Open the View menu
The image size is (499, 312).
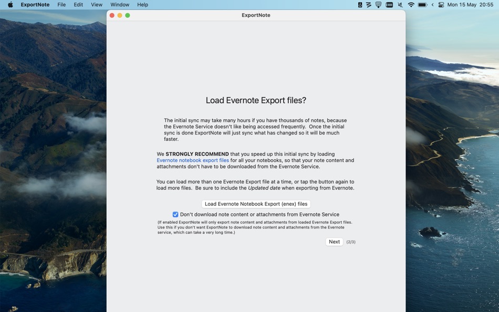point(97,5)
